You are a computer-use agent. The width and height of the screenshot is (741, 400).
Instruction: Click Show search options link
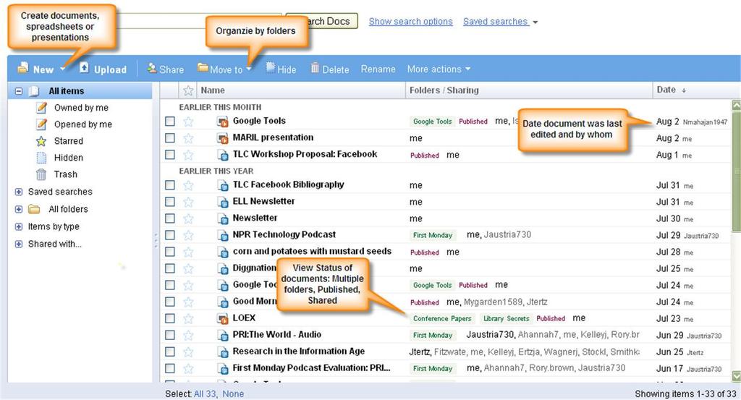tap(411, 22)
